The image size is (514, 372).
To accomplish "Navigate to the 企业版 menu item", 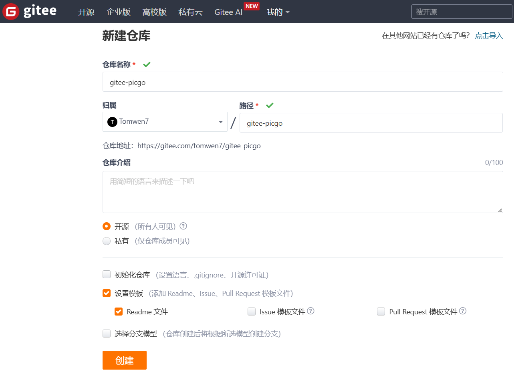I will coord(119,12).
